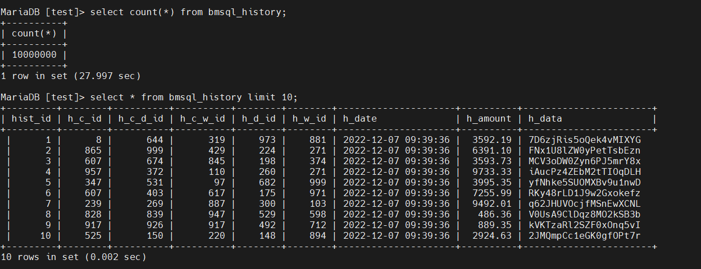The image size is (701, 269).
Task: Click the hist_id column header
Action: point(31,119)
